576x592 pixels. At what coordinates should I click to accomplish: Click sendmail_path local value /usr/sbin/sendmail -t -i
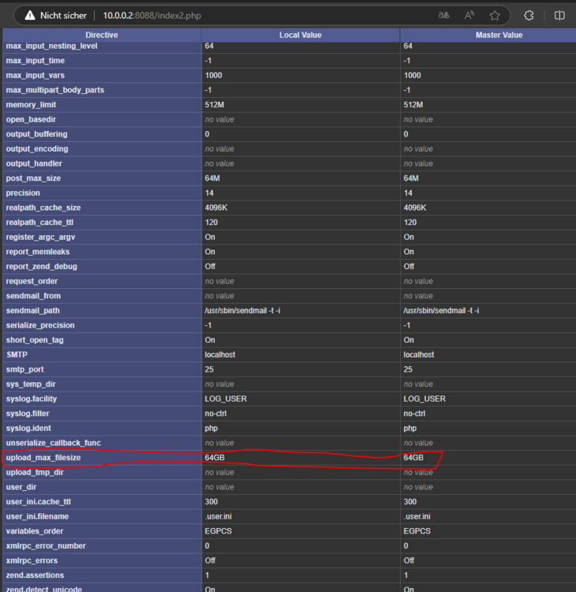pos(243,311)
